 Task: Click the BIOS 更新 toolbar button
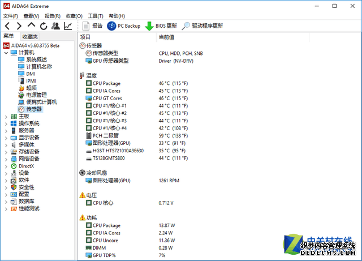tap(161, 26)
